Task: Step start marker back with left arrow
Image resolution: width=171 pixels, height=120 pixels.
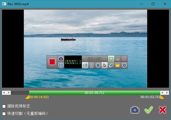Action: click(x=4, y=93)
